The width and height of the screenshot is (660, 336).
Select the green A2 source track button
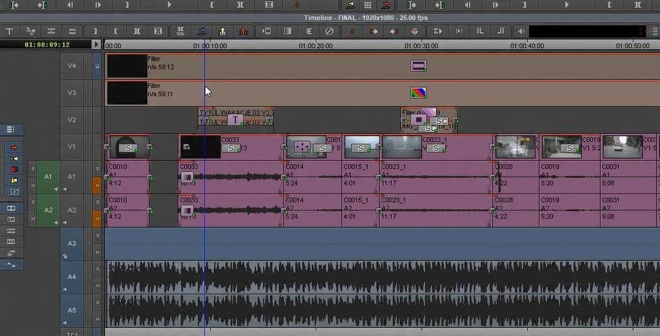pyautogui.click(x=48, y=210)
